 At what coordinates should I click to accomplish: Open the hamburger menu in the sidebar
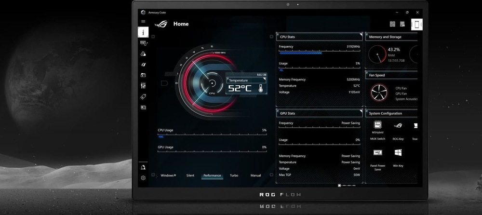pos(143,22)
